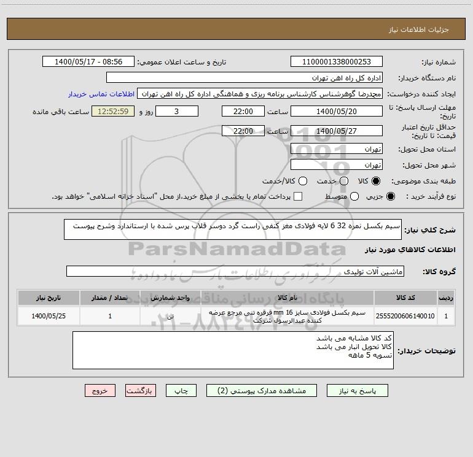473x457 pixels.
Task: Click the unit cell تن
Action: click(170, 316)
